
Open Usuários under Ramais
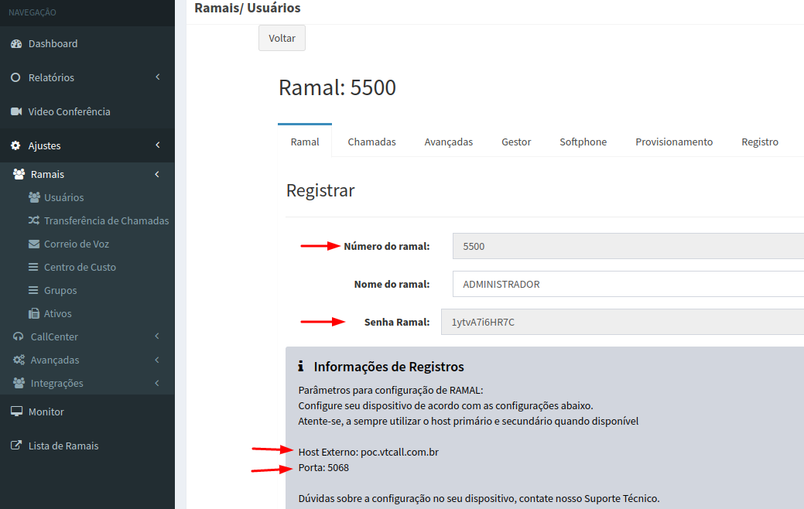[x=63, y=197]
